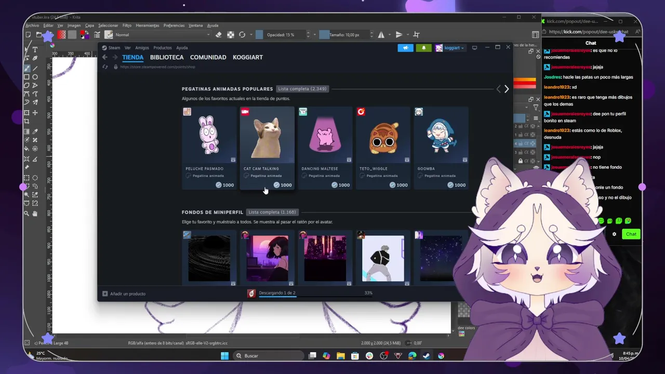The height and width of the screenshot is (374, 665).
Task: Create a new document in Krita toolbar
Action: (28, 35)
